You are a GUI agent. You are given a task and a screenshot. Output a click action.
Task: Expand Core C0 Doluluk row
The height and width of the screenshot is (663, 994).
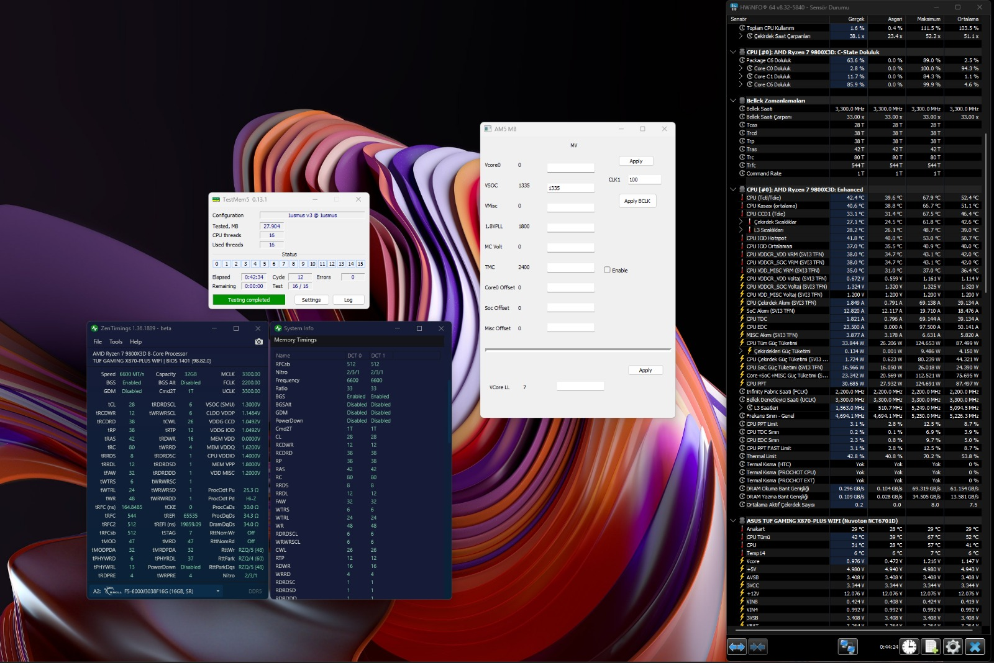coord(741,68)
